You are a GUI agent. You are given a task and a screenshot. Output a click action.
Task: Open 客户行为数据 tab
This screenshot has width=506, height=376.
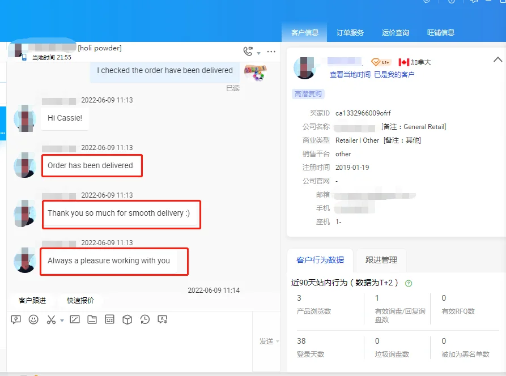320,260
